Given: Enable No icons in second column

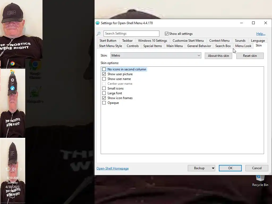Looking at the screenshot, I should point(104,69).
